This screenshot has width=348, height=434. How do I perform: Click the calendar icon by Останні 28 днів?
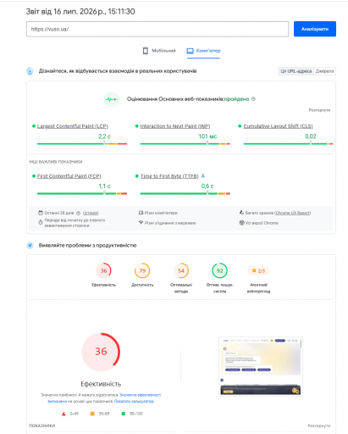coord(41,213)
